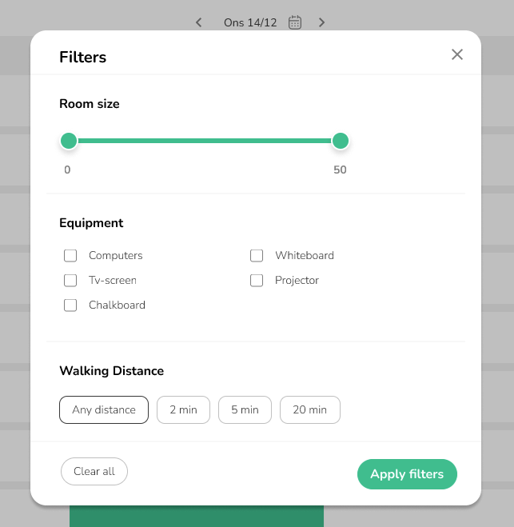Select Any distance walking option
This screenshot has height=527, width=514.
(x=104, y=410)
